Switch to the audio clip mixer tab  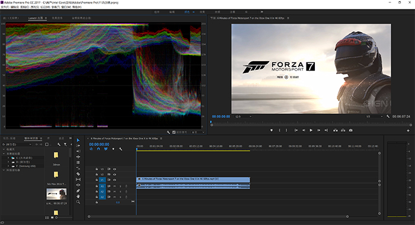point(81,18)
